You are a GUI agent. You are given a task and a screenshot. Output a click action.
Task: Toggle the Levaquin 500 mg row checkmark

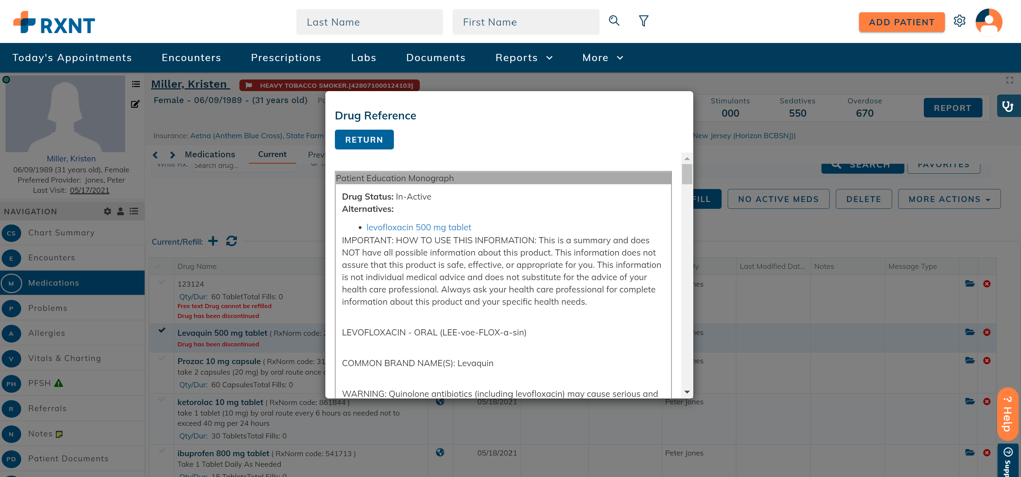click(162, 330)
